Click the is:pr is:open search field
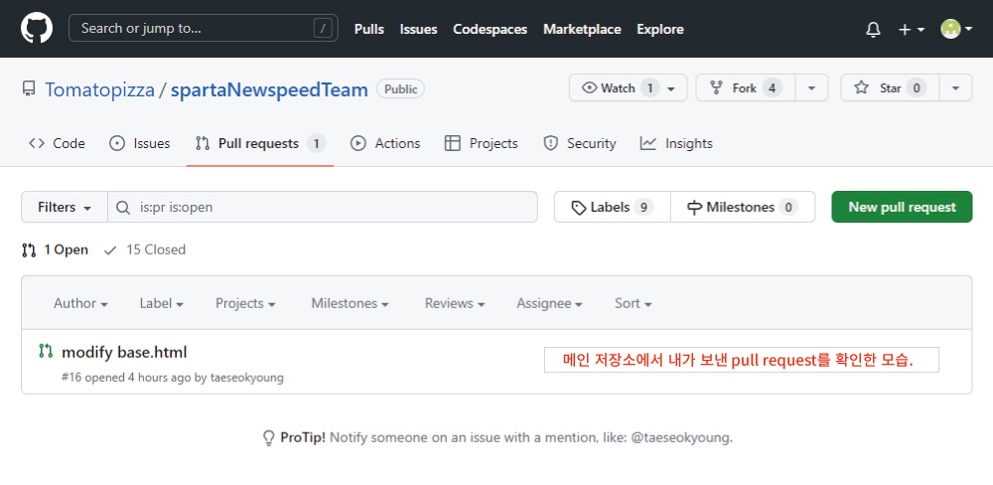This screenshot has width=993, height=485. tap(323, 207)
